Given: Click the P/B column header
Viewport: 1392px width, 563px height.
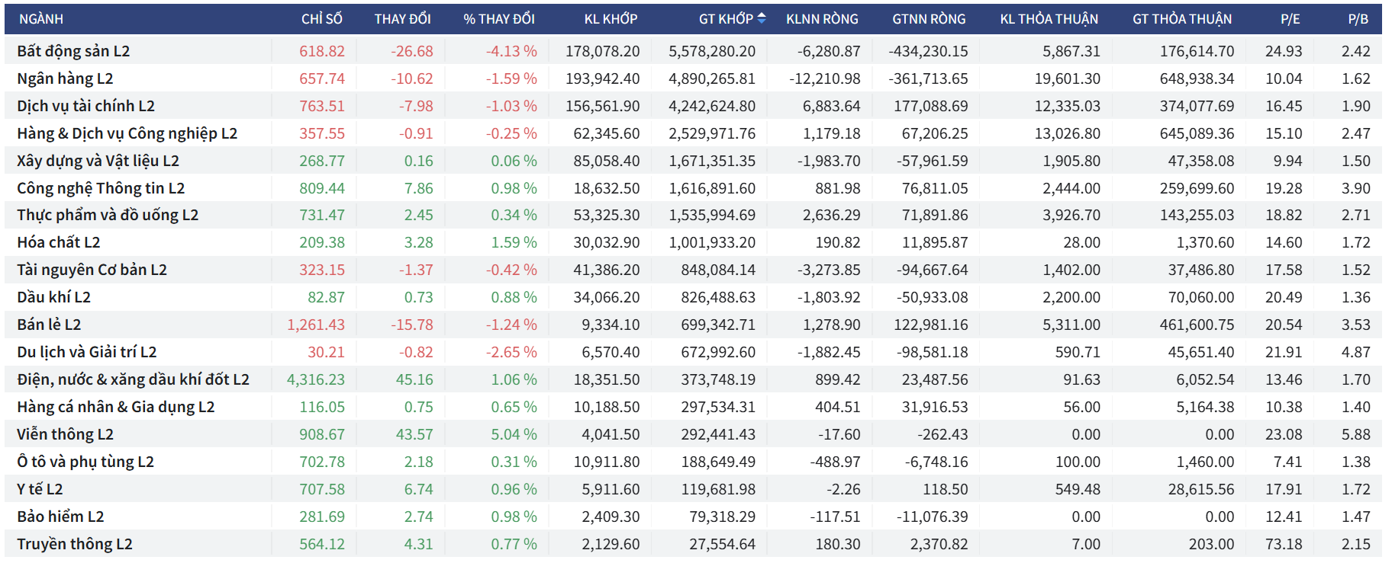Looking at the screenshot, I should (1358, 19).
